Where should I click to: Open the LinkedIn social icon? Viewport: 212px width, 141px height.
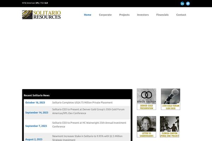point(182,4)
